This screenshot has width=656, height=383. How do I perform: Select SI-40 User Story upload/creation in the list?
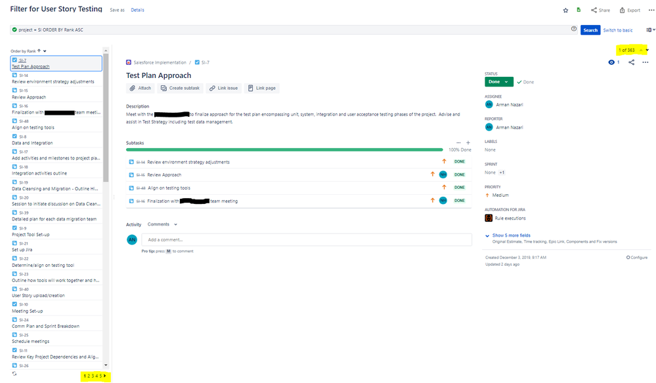56,292
